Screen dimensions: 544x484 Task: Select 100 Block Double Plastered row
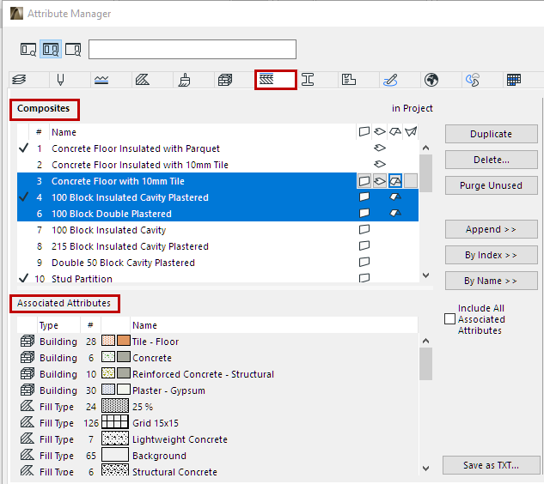(218, 214)
